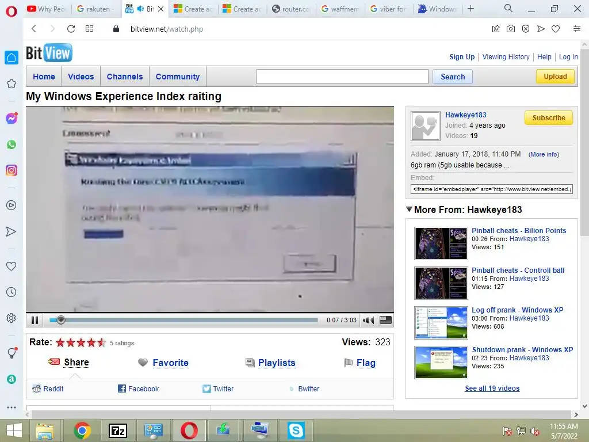
Task: Switch to 'viber for' tab
Action: 389,9
